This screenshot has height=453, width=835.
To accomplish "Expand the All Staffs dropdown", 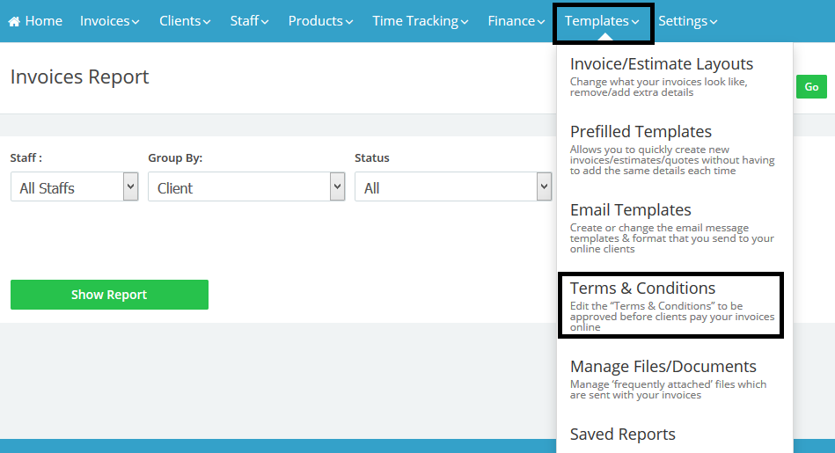I will coord(74,187).
